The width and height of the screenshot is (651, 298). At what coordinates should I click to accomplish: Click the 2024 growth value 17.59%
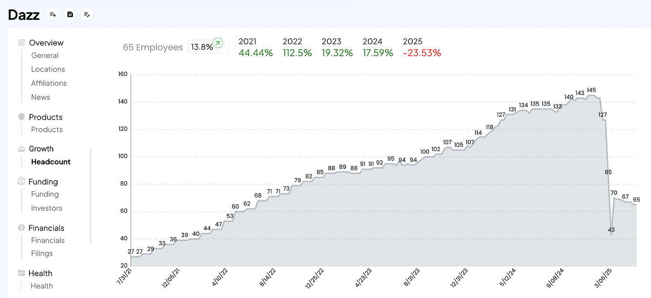click(x=378, y=53)
